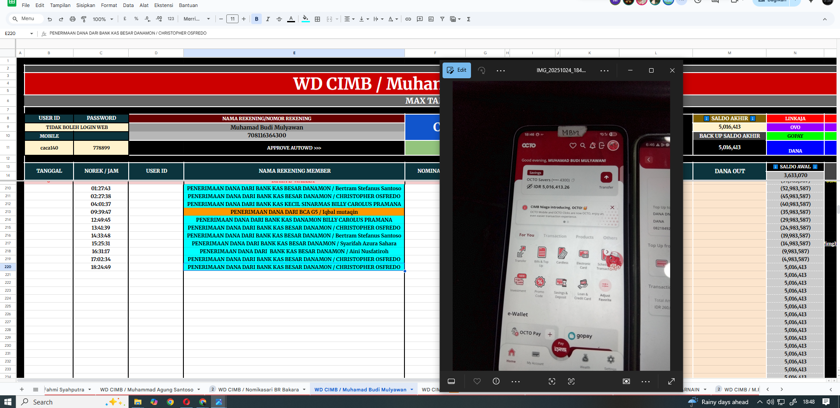This screenshot has width=840, height=408.
Task: Open the Data menu
Action: (x=128, y=5)
